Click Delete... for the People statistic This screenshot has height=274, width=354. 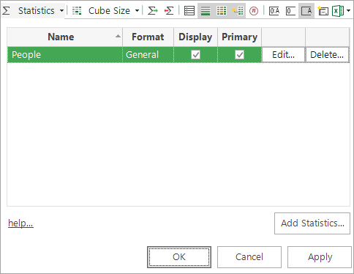coord(327,55)
